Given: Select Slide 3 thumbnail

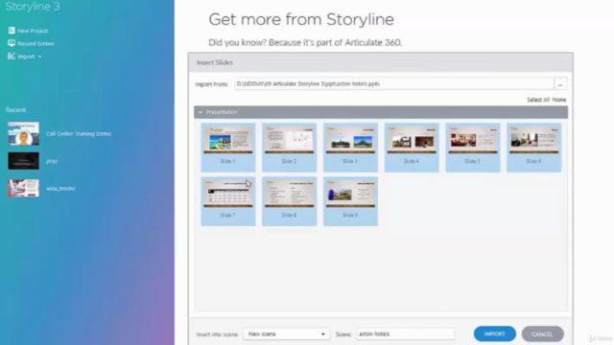Looking at the screenshot, I should pos(350,148).
